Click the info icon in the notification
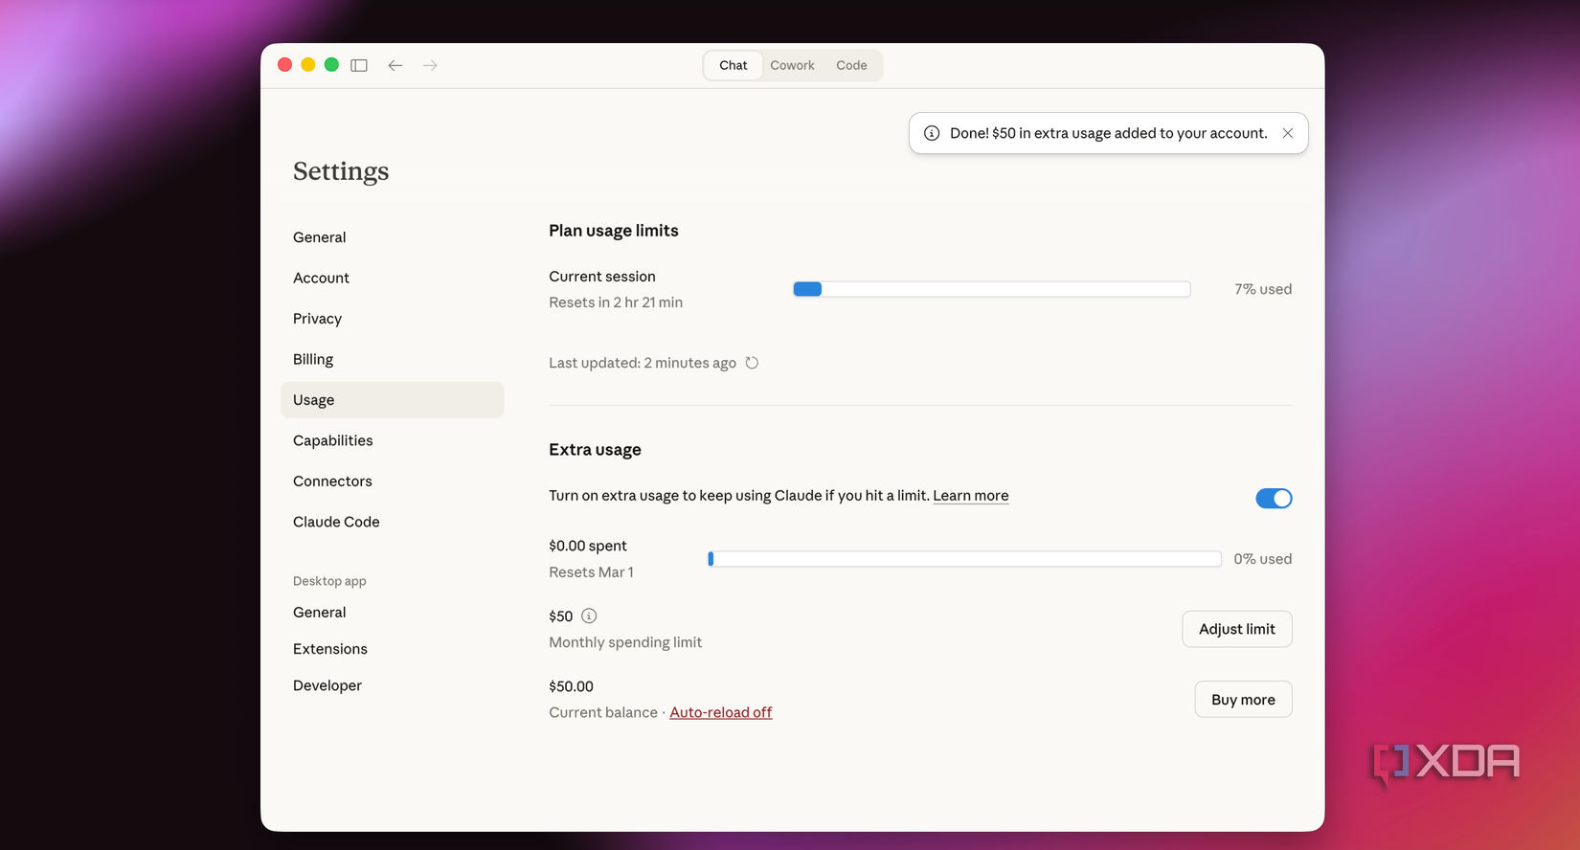 932,133
